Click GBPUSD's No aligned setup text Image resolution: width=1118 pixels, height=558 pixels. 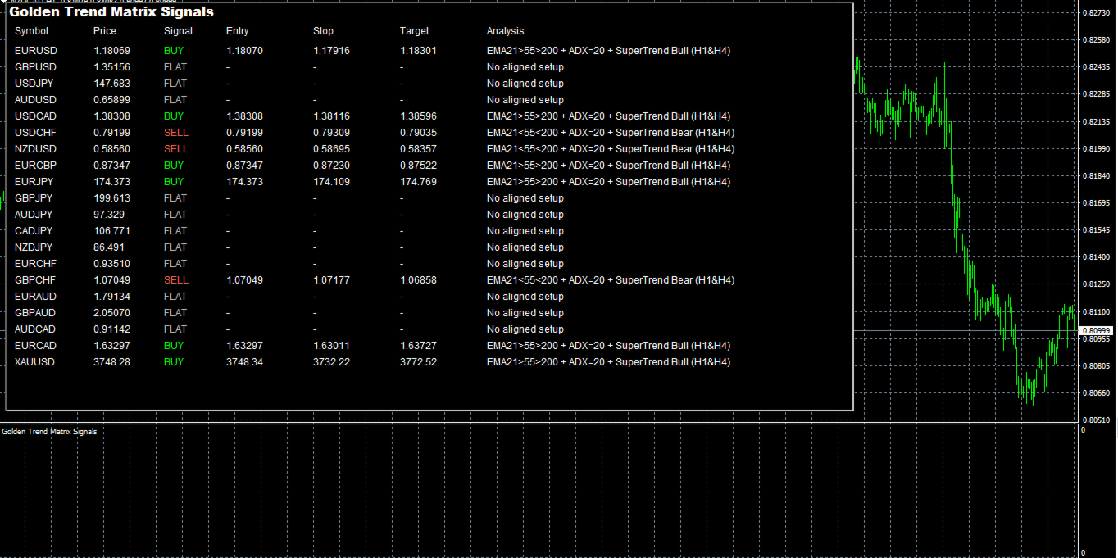(x=525, y=67)
